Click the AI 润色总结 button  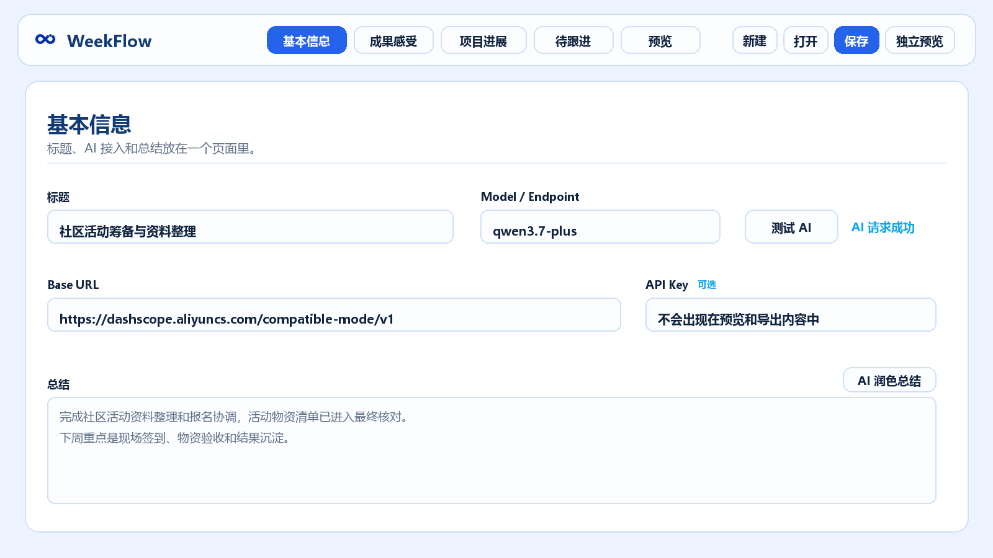tap(889, 380)
